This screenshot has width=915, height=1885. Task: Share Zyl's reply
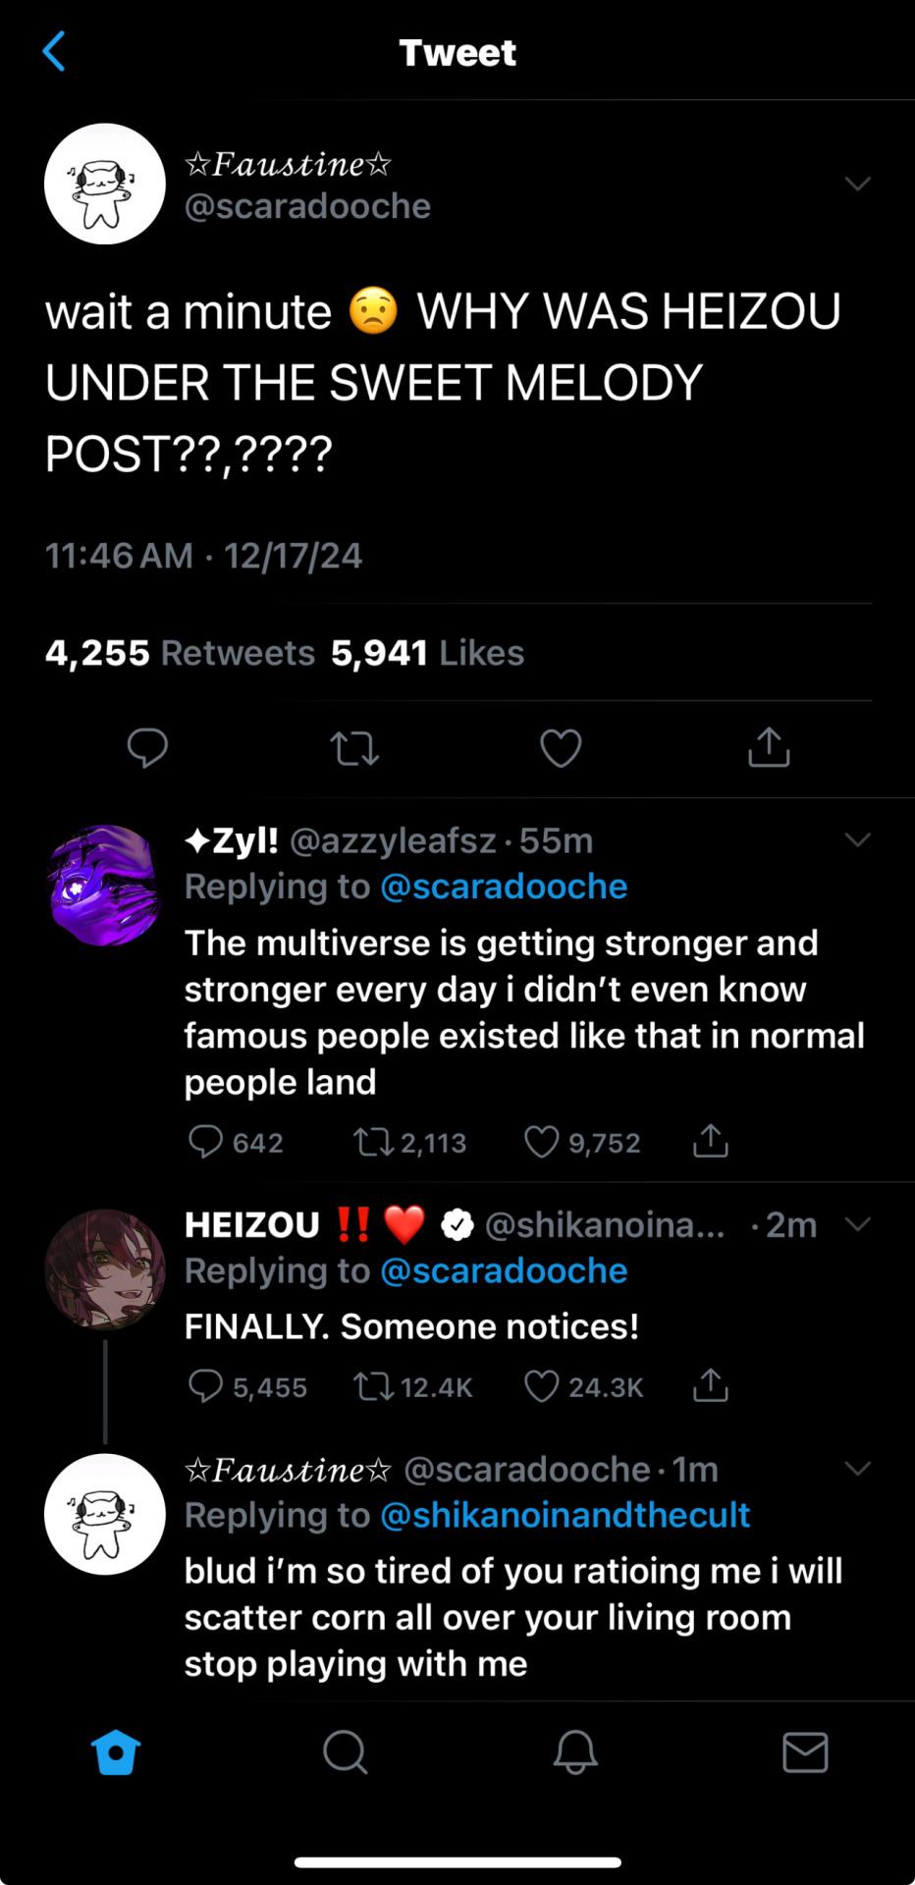click(710, 1141)
